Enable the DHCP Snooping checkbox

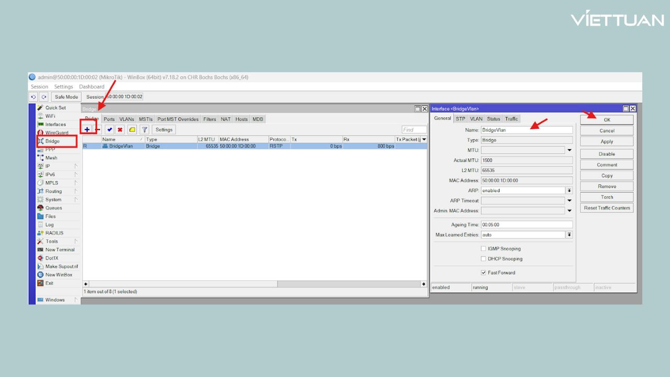tap(484, 259)
